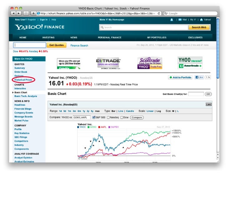Click the Register link
This screenshot has height=199, width=227.
point(32,20)
